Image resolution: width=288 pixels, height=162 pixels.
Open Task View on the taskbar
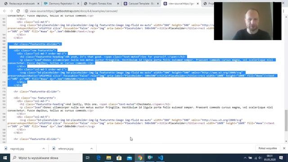[88, 158]
